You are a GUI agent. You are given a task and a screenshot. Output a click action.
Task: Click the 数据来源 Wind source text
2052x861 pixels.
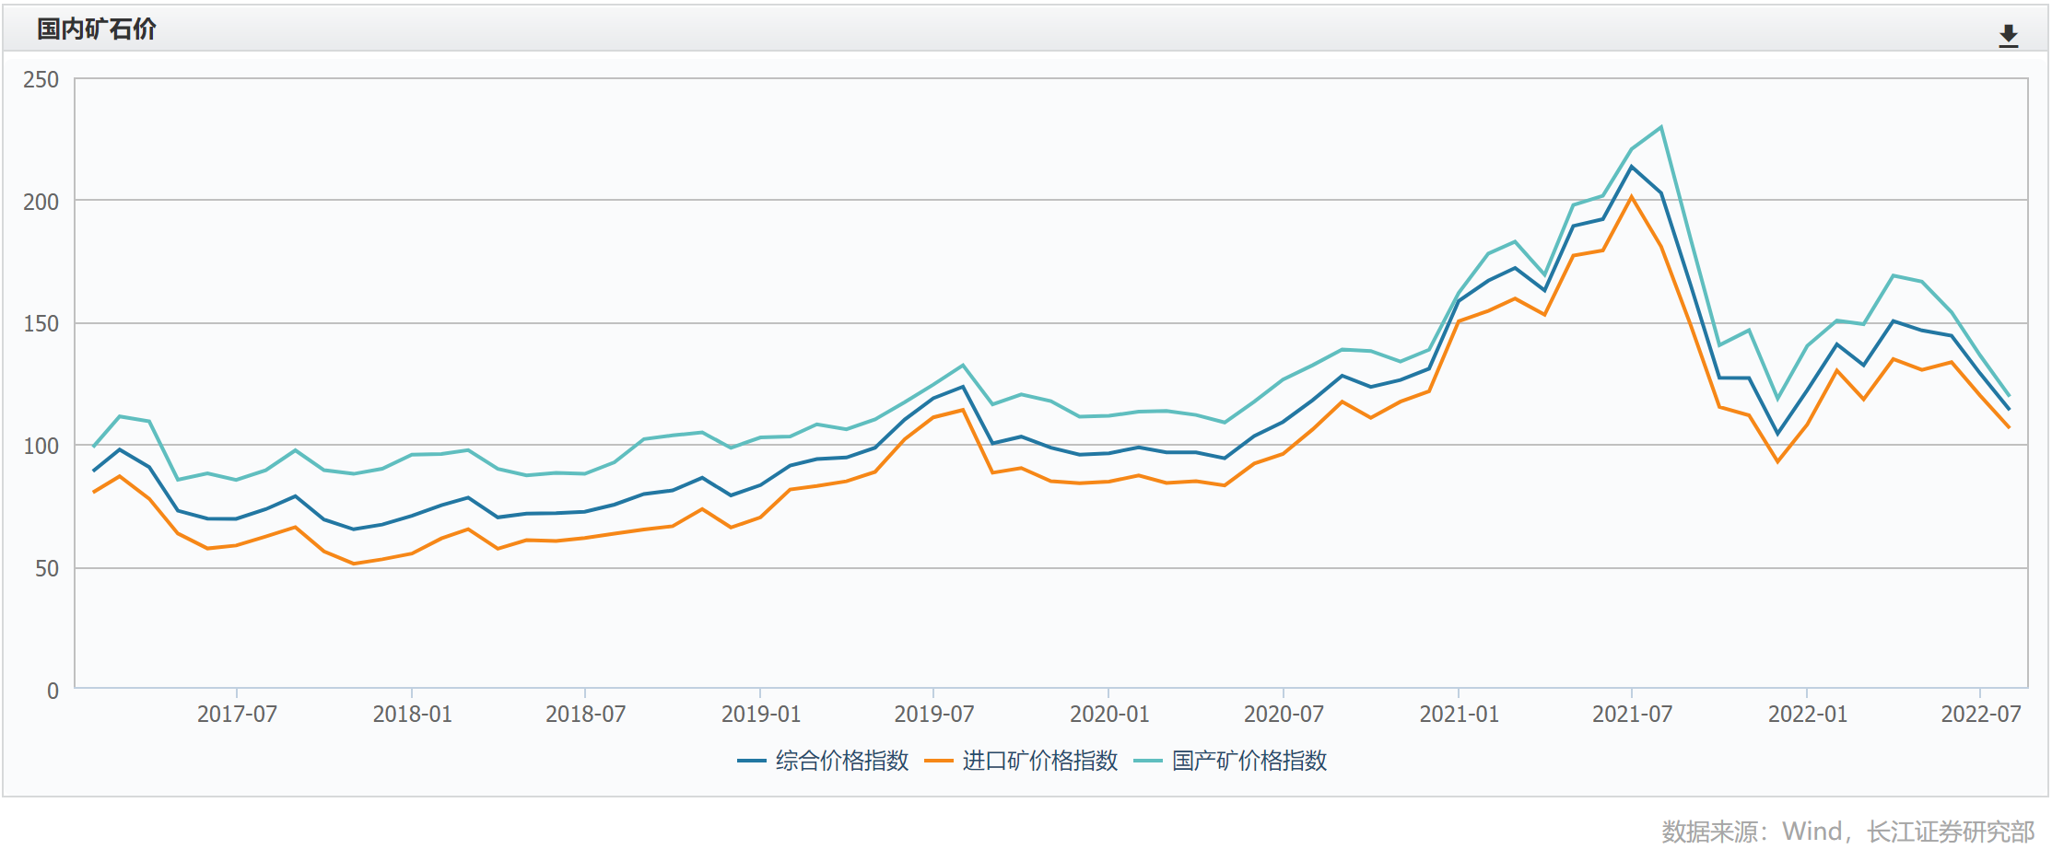tap(1847, 832)
